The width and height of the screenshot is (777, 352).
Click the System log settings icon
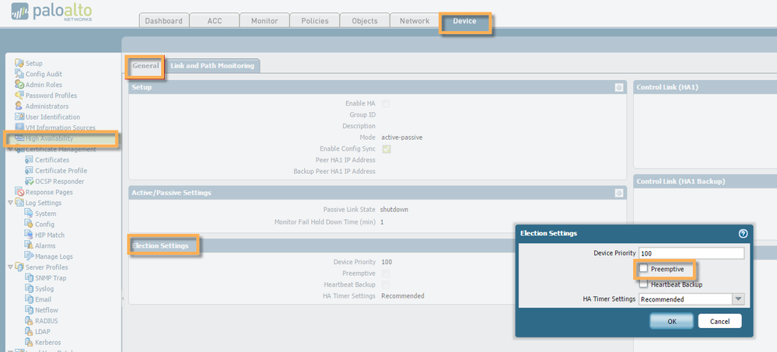pos(29,214)
